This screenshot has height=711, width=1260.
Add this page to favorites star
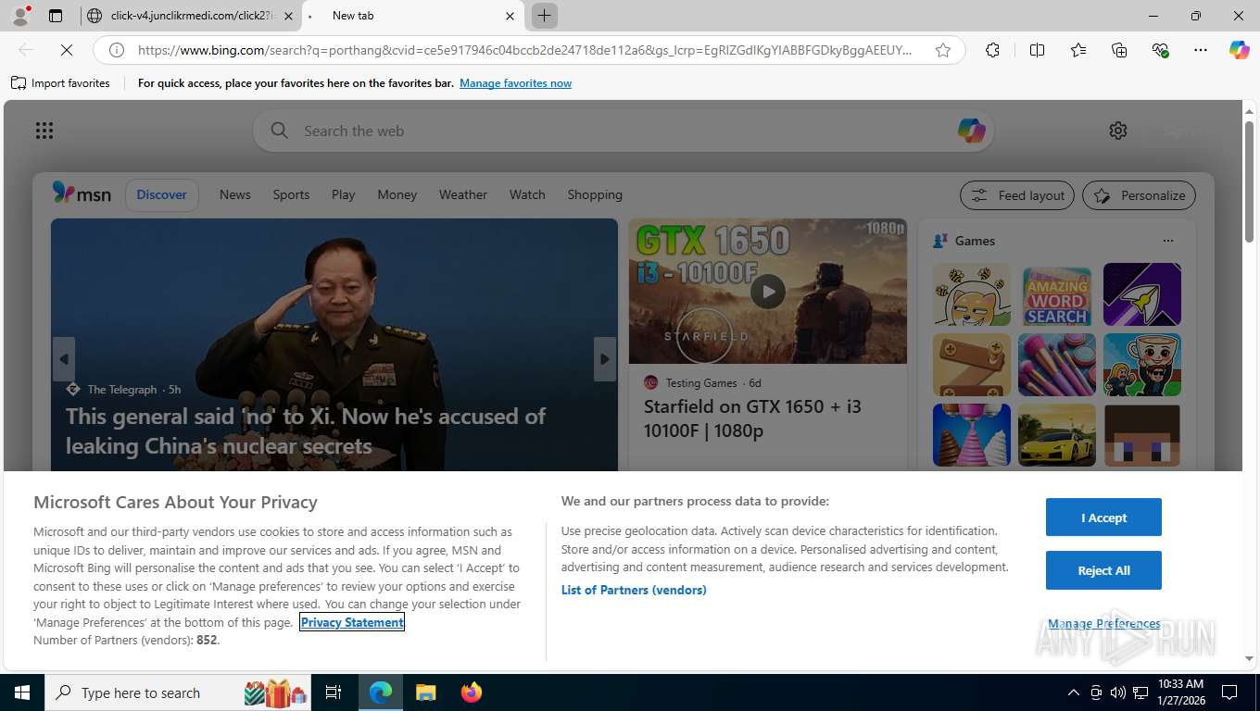(x=943, y=50)
